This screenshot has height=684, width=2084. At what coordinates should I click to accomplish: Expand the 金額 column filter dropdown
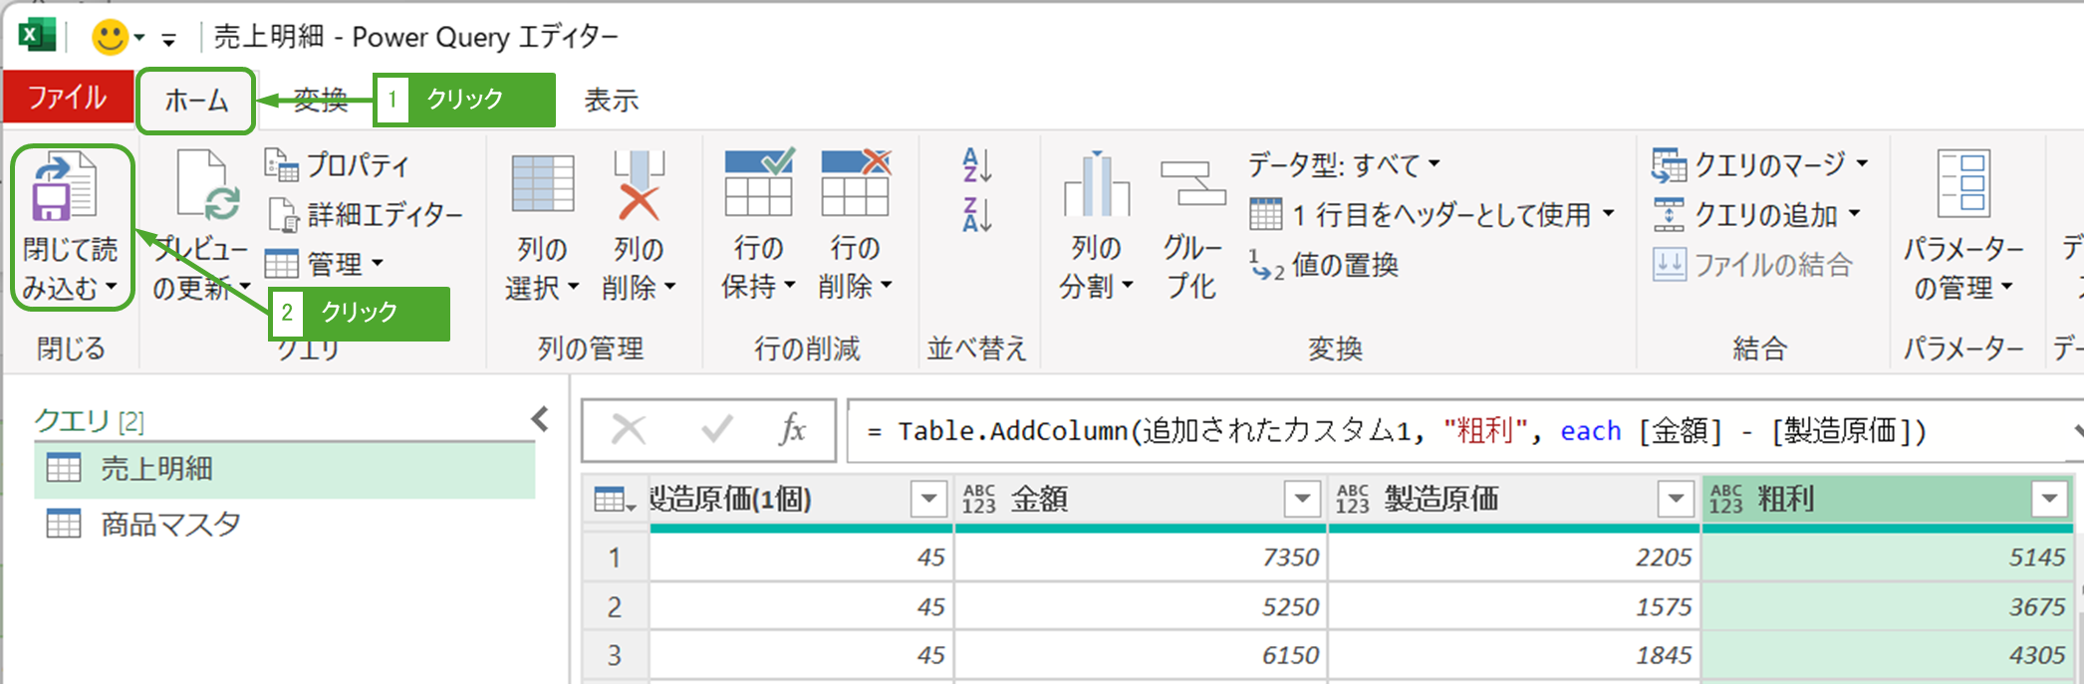coord(1301,499)
